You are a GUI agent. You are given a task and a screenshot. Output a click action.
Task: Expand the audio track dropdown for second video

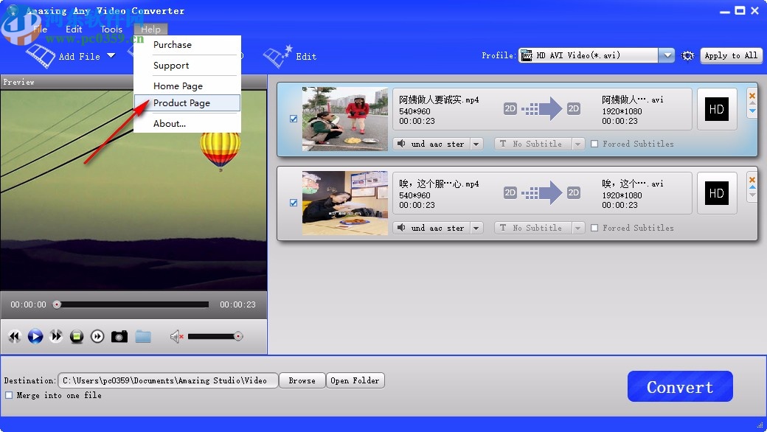coord(476,227)
